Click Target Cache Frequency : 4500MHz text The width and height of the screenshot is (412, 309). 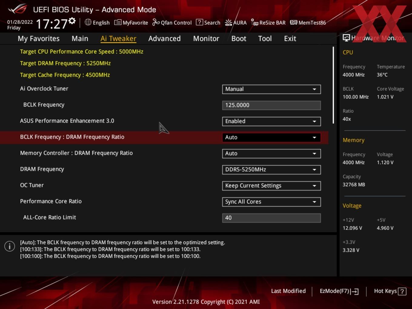(65, 75)
